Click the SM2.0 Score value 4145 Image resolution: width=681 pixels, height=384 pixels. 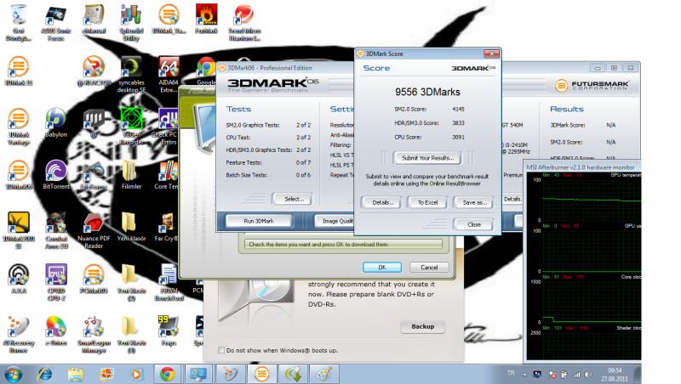pos(458,110)
